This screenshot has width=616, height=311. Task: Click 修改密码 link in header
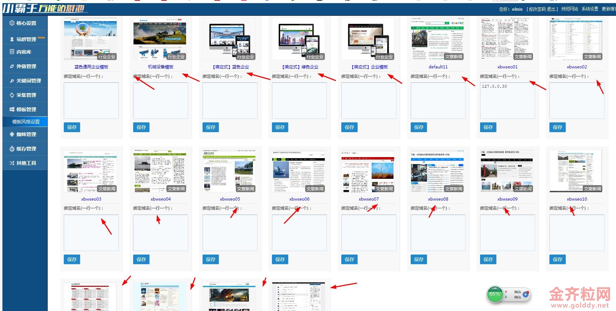click(537, 9)
